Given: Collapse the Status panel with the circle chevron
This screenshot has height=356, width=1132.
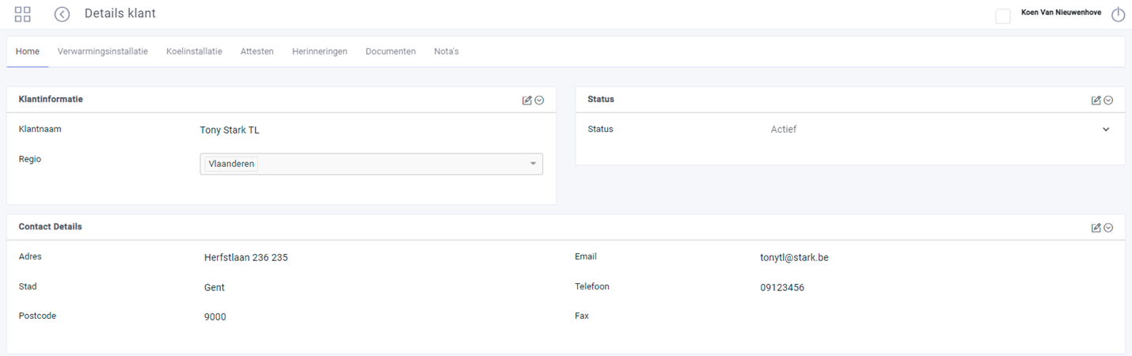Looking at the screenshot, I should click(x=1108, y=100).
